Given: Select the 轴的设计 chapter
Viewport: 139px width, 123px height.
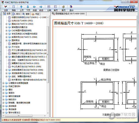Looking at the screenshot, I should (x=12, y=99).
